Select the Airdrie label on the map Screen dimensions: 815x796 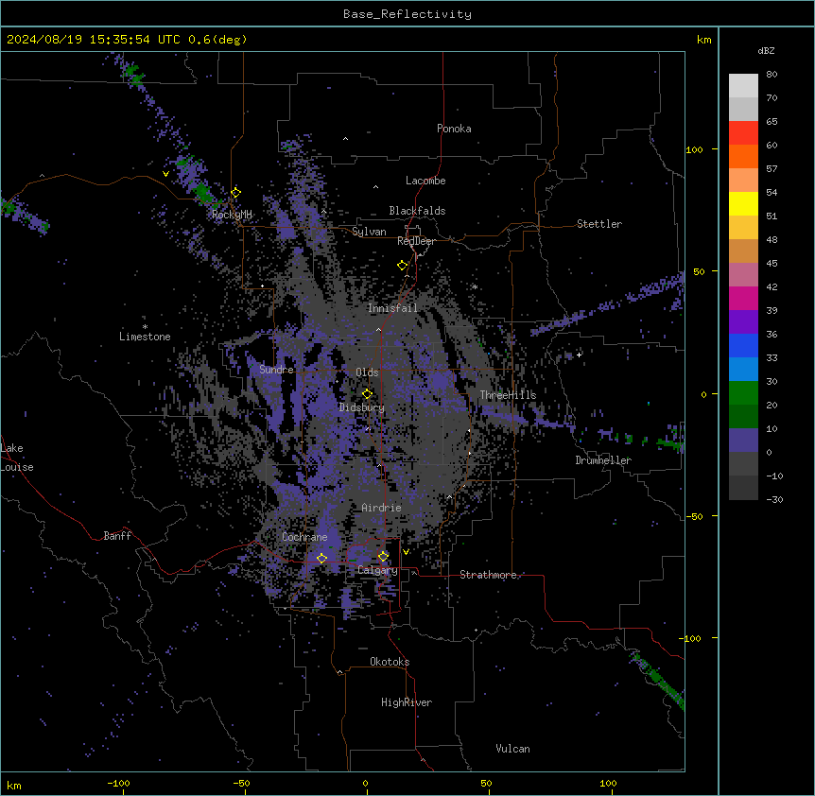tap(382, 508)
